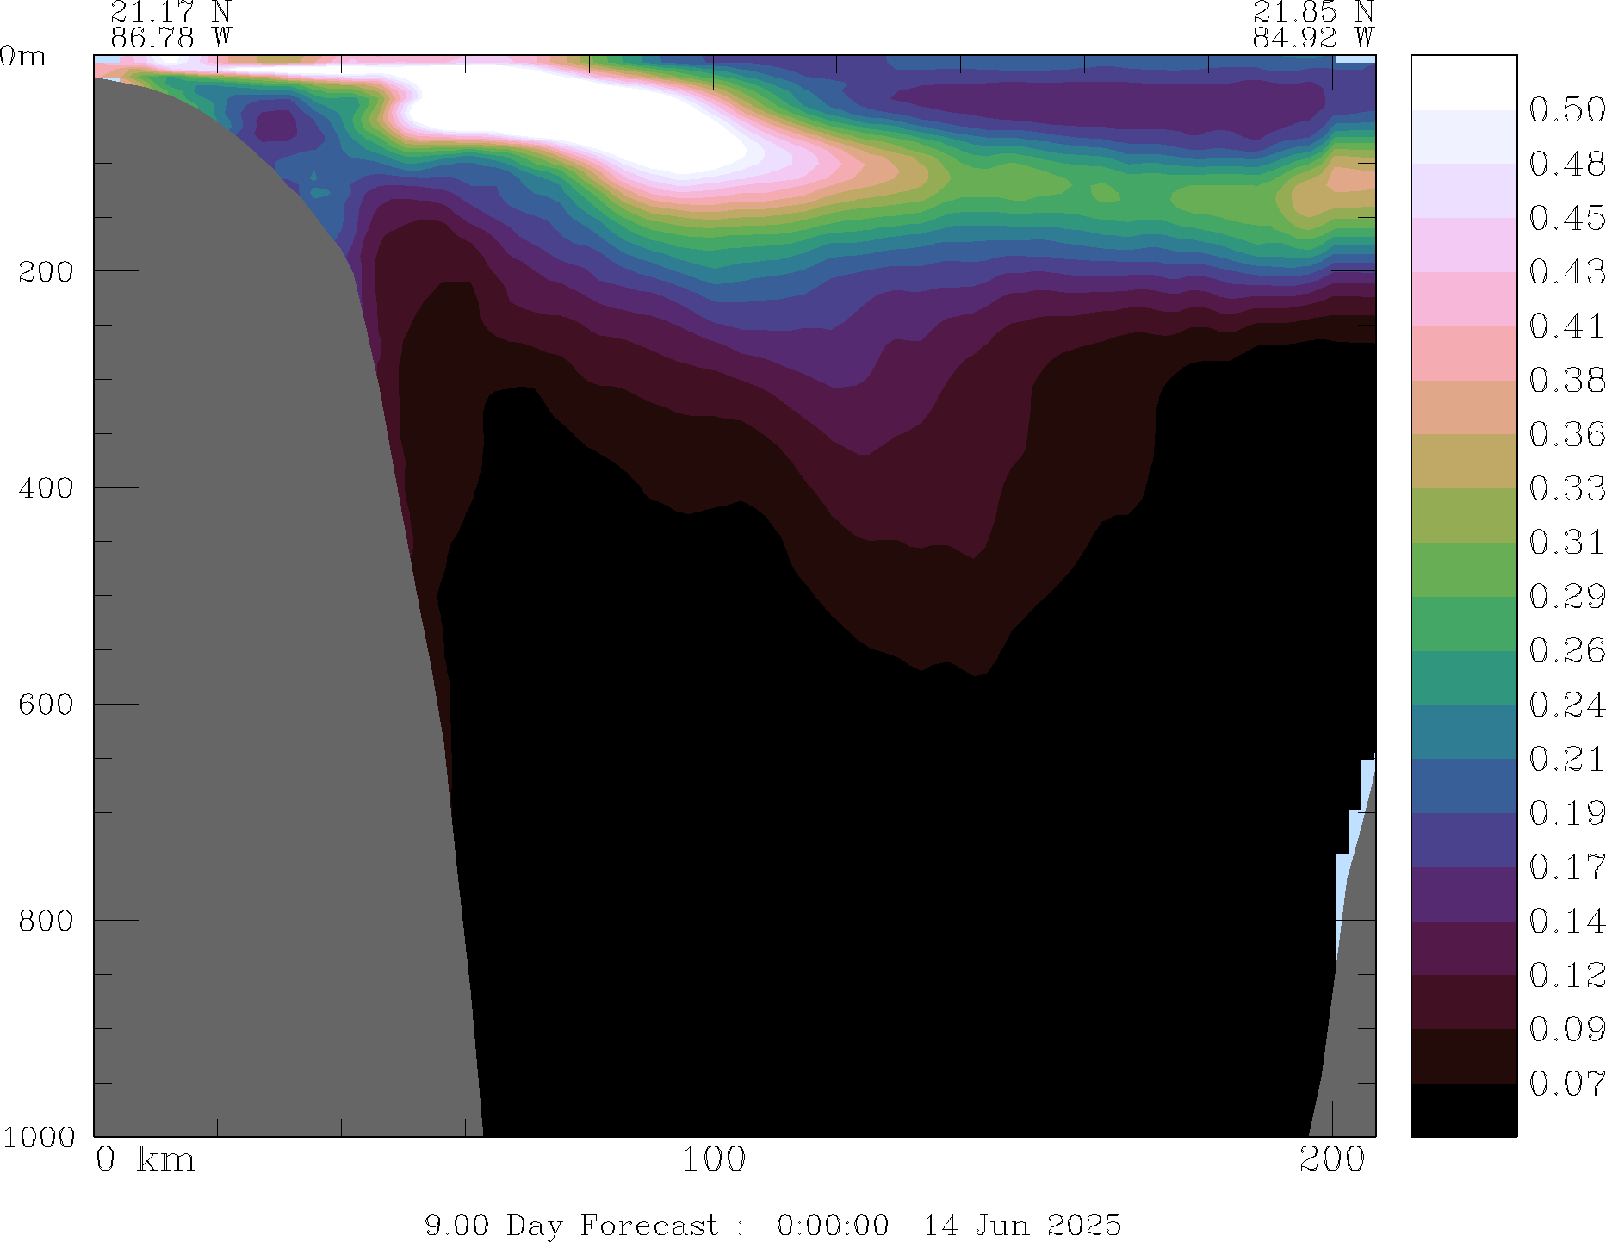This screenshot has width=1606, height=1242.
Task: Click the 400 depth axis label
Action: [46, 487]
